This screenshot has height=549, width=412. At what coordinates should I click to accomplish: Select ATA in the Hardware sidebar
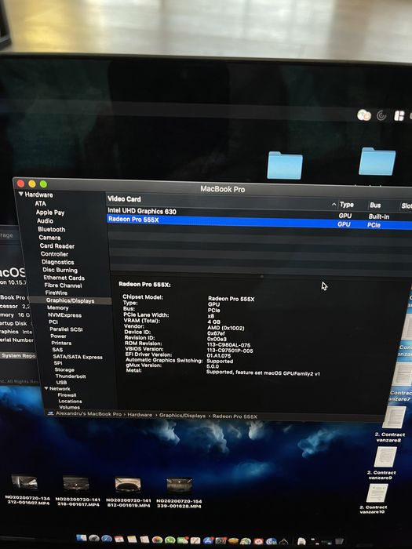(x=40, y=203)
